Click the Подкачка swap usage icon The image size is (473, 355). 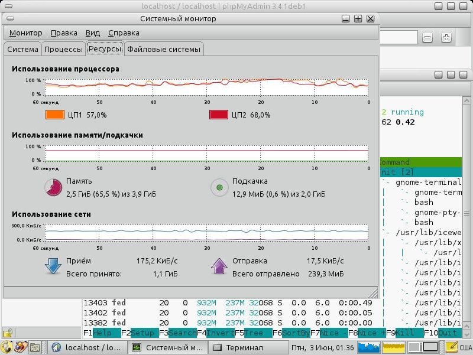[x=219, y=188]
